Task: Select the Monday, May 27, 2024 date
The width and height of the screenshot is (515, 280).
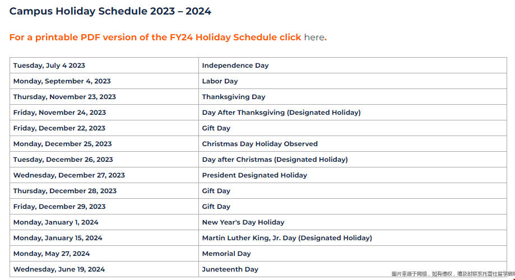Action: click(x=52, y=254)
